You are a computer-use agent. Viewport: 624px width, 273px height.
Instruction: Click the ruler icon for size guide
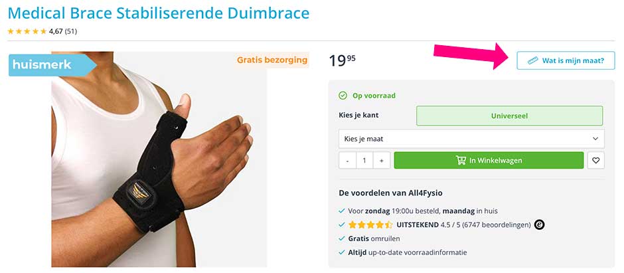click(x=532, y=60)
